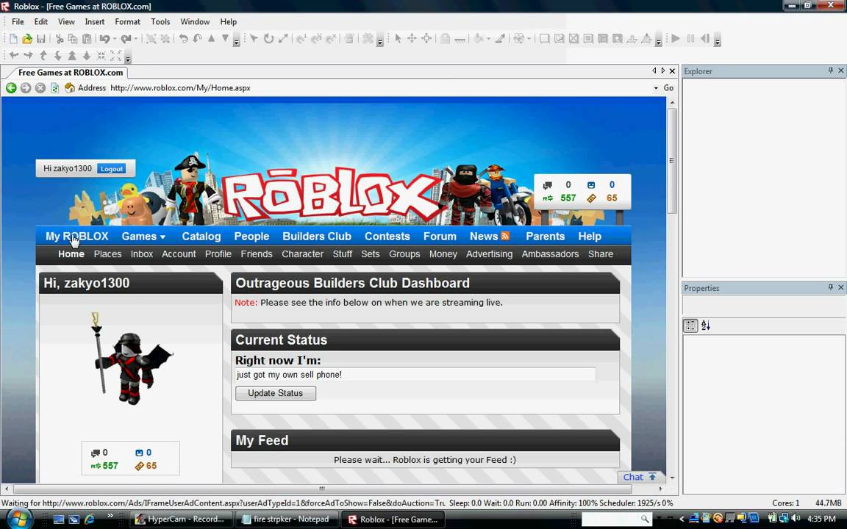Click the browser Back green arrow
The image size is (847, 529).
(11, 88)
